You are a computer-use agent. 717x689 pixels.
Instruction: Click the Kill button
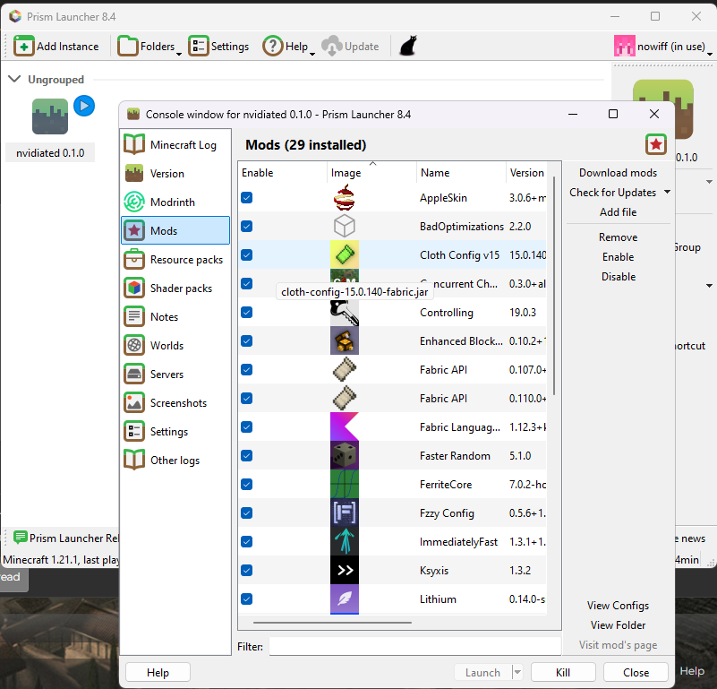[x=563, y=672]
